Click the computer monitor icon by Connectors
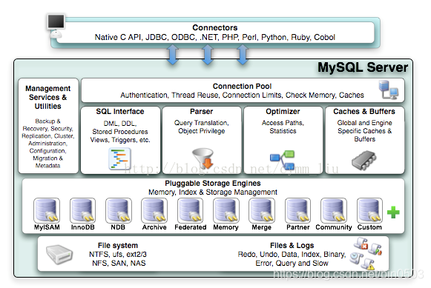This screenshot has width=431, height=288. 56,27
